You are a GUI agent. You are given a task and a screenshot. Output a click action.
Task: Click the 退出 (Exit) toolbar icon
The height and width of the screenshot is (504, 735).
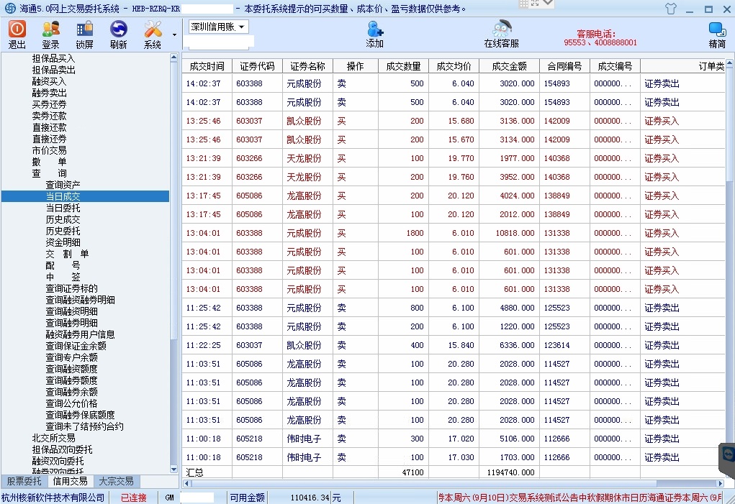17,34
